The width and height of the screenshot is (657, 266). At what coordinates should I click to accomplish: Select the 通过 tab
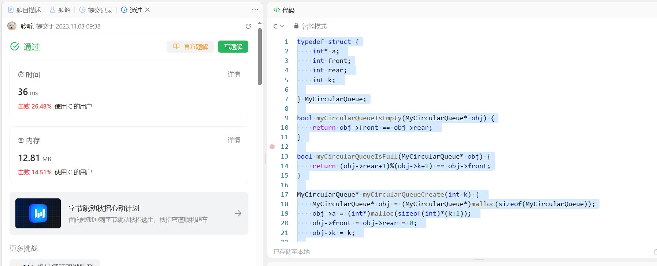point(131,10)
